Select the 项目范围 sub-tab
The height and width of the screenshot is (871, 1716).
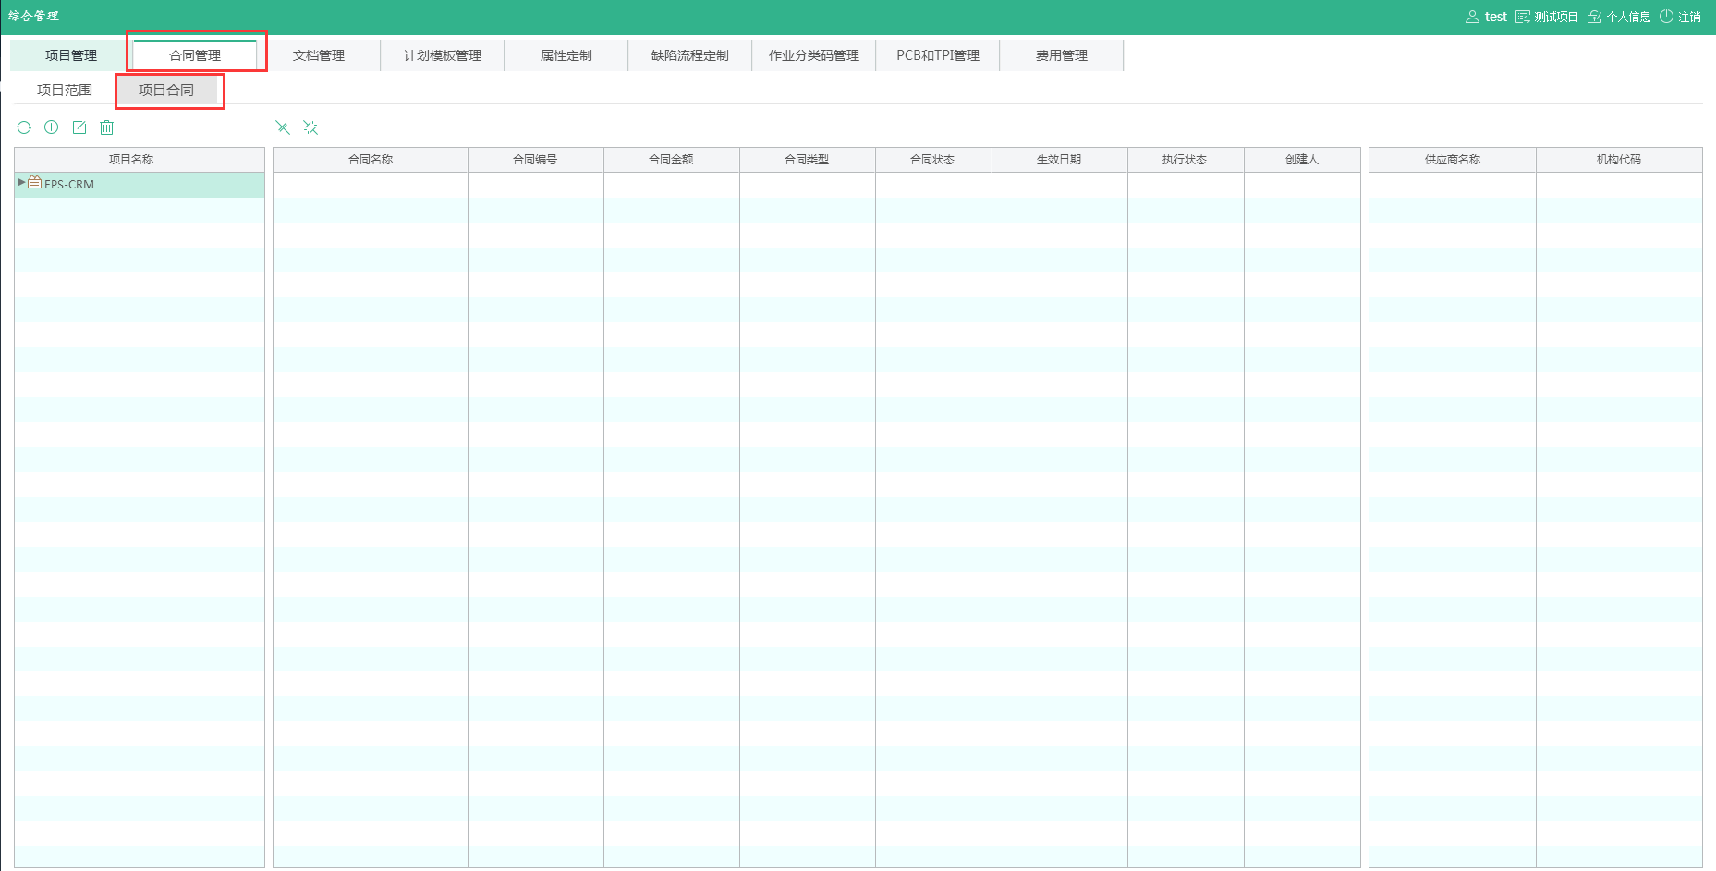click(x=65, y=90)
